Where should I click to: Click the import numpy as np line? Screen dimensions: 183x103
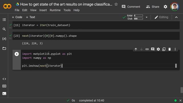click(x=37, y=58)
